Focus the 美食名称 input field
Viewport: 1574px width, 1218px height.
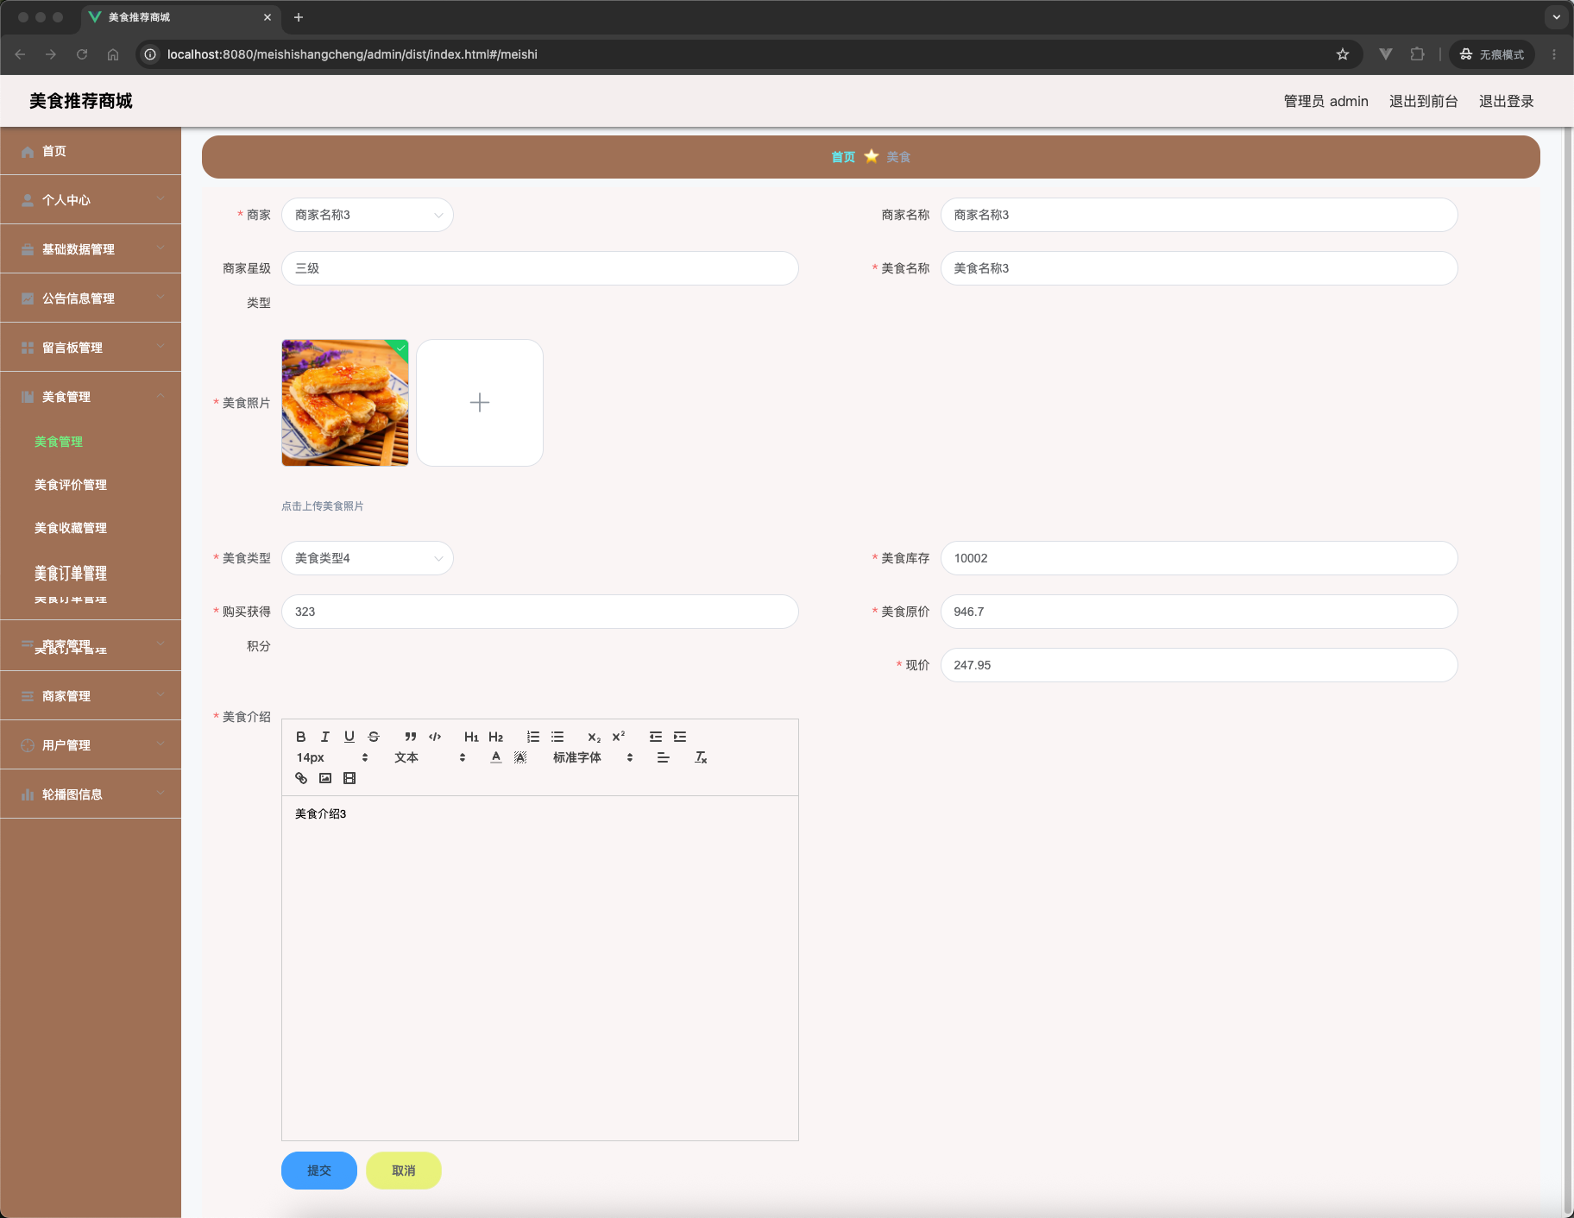1199,268
